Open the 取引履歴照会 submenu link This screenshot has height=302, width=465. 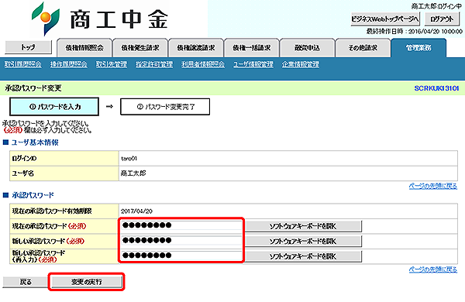click(22, 64)
